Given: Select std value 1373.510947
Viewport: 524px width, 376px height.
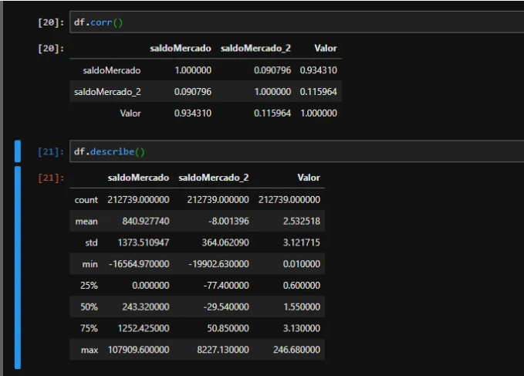Looking at the screenshot, I should [144, 242].
